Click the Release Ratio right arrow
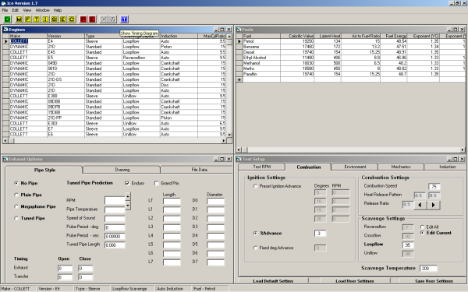Viewport: 468px width, 292px height. click(434, 205)
